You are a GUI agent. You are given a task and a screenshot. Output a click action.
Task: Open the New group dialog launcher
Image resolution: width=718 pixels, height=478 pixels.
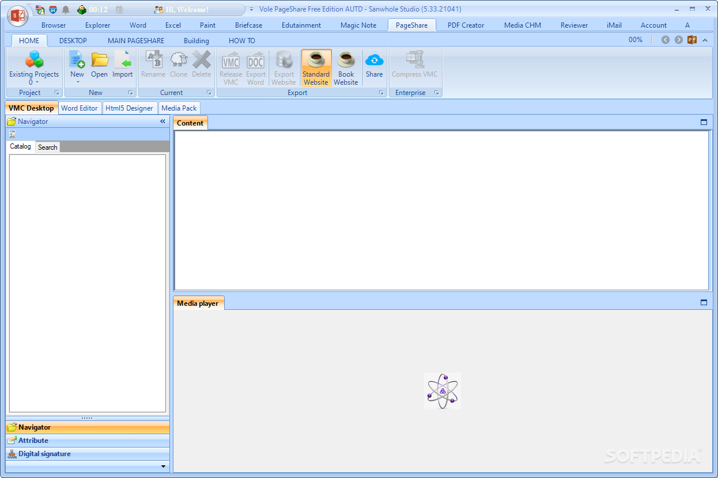click(x=131, y=93)
